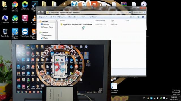
Task: Open the eMMC ToolBox desktop shortcut
Action: 114,88
